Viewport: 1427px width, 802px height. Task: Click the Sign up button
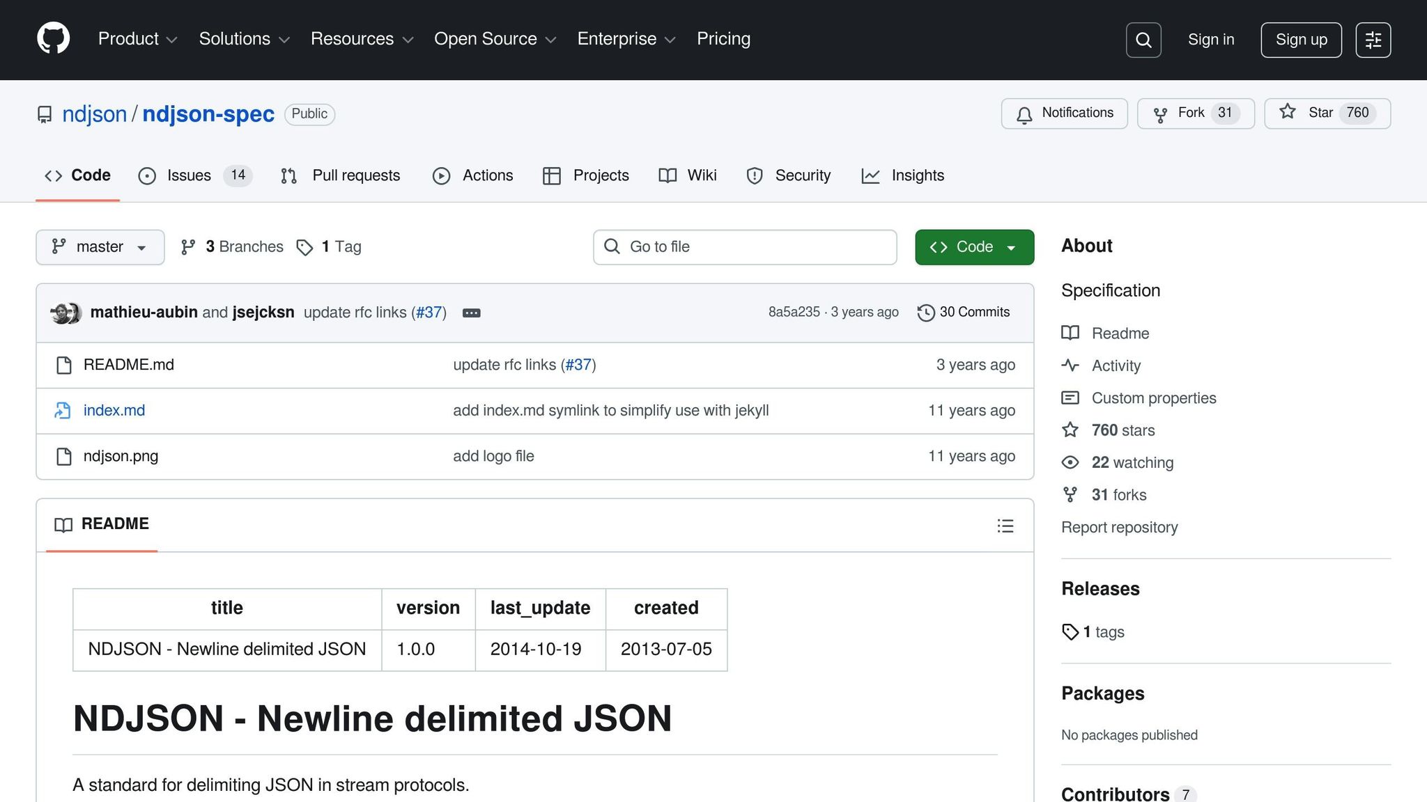(x=1301, y=40)
